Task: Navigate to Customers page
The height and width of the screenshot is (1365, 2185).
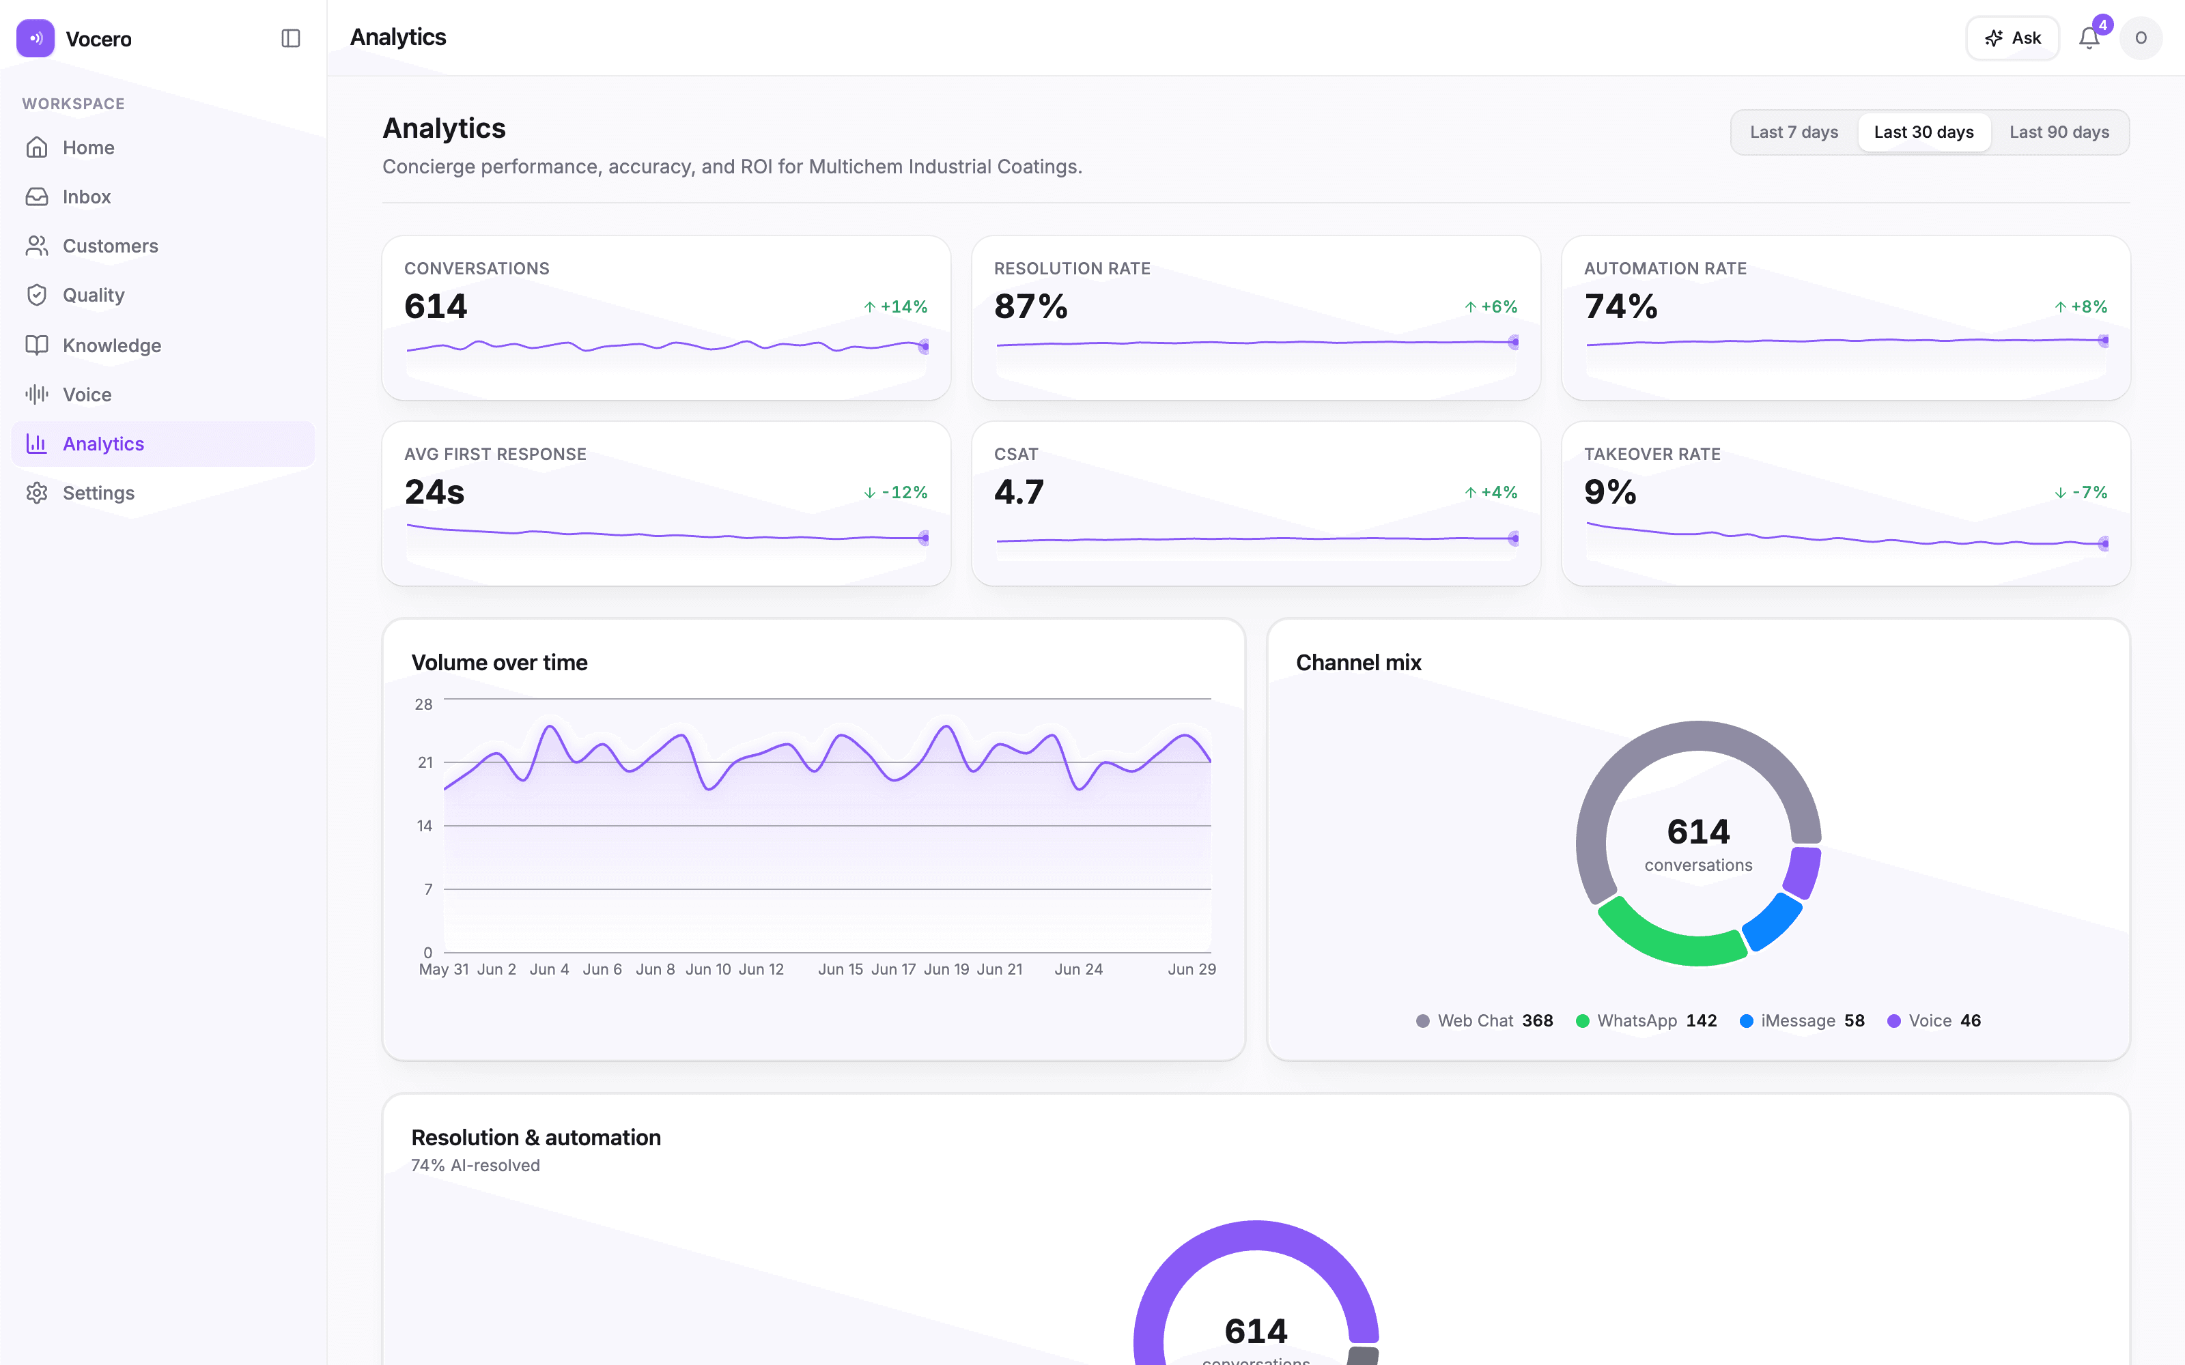Action: tap(163, 246)
